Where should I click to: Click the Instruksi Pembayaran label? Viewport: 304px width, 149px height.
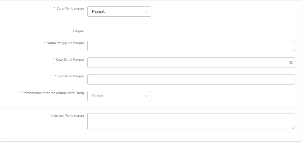(67, 116)
